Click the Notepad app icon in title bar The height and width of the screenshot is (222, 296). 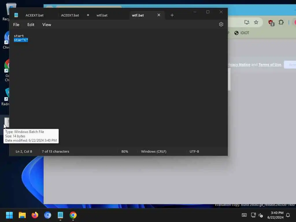point(16,15)
